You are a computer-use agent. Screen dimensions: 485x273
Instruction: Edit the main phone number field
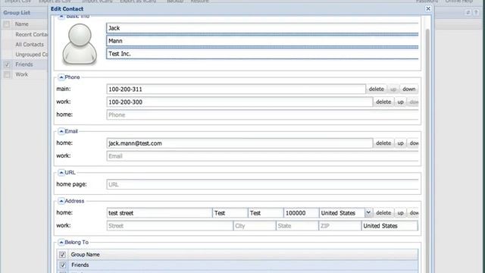tap(236, 89)
